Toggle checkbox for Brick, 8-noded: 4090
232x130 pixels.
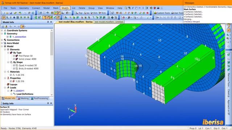[14, 69]
